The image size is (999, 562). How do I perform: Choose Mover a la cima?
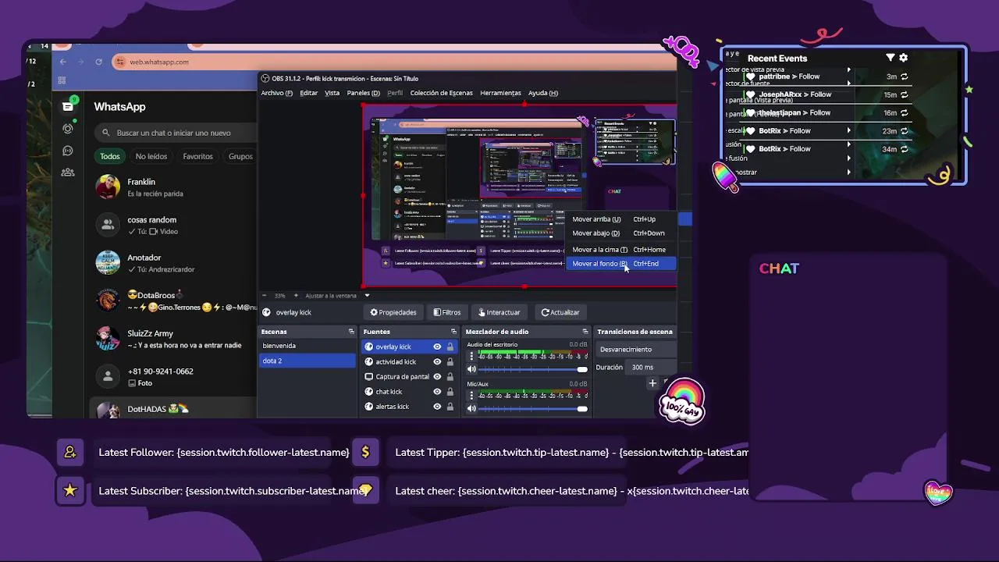tap(622, 250)
